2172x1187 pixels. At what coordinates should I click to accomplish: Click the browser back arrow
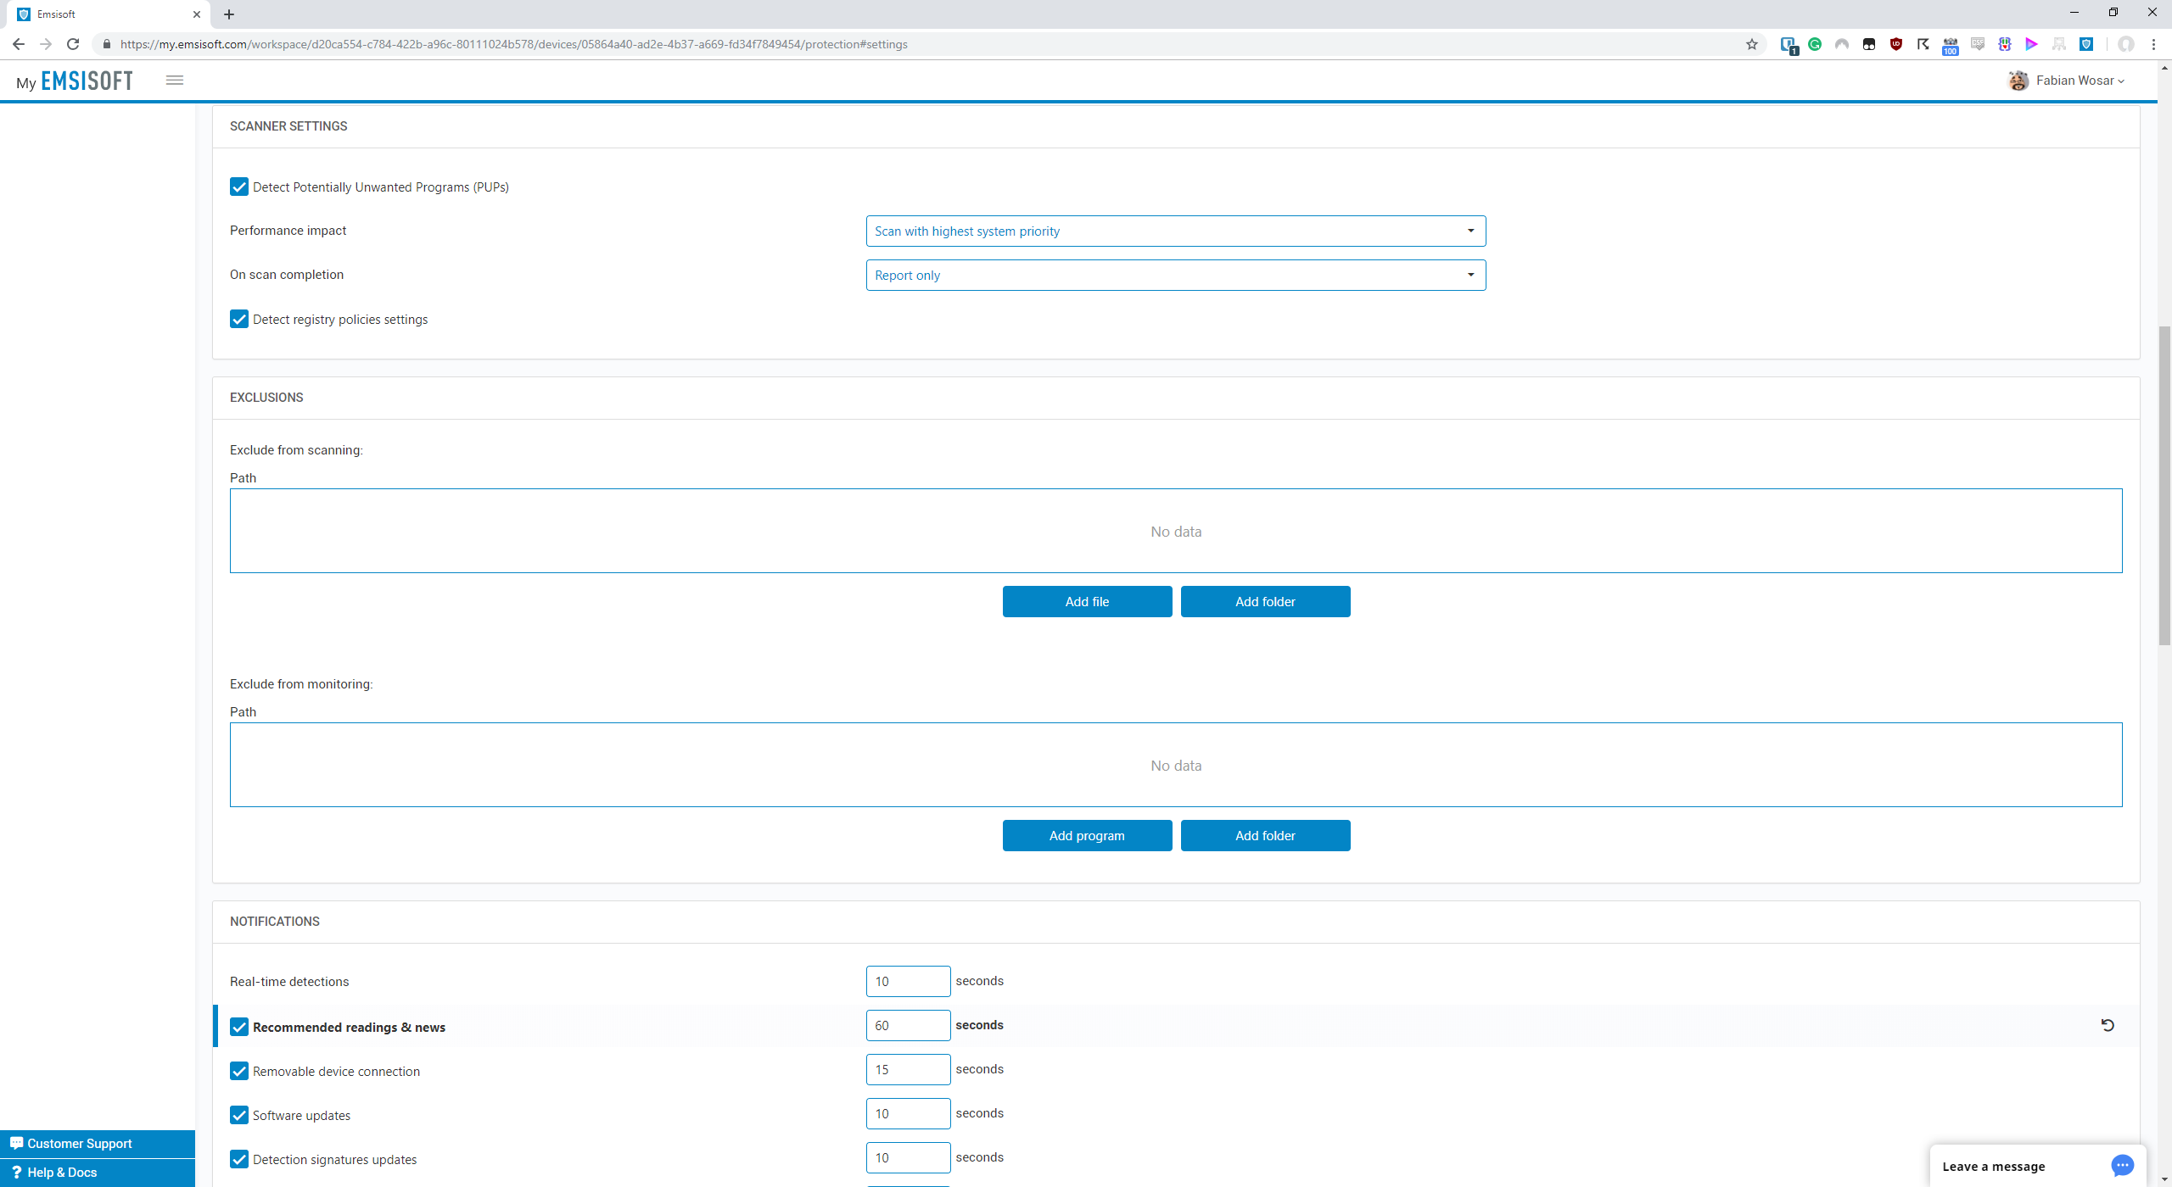coord(19,44)
